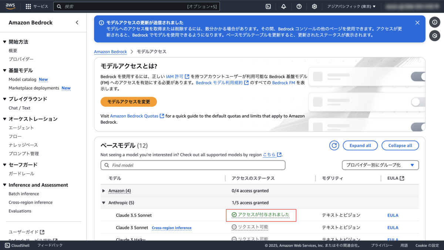Open エージェント in the sidebar
The height and width of the screenshot is (250, 444).
[21, 128]
